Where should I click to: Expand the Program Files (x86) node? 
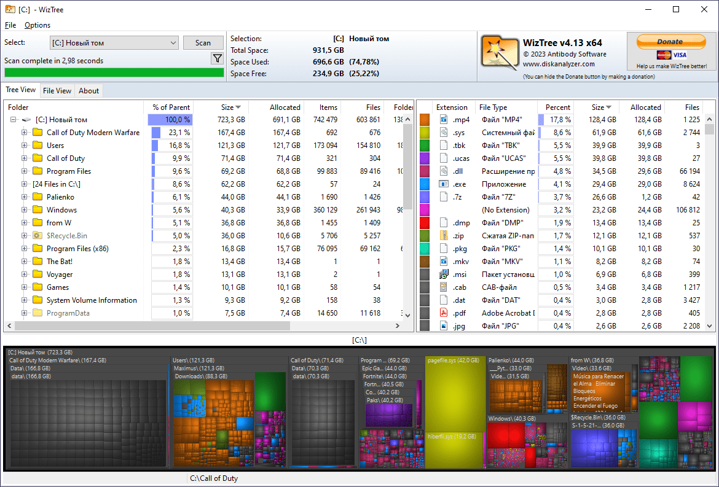click(24, 248)
